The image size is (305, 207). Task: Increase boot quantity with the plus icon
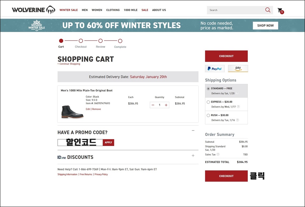[x=166, y=105]
